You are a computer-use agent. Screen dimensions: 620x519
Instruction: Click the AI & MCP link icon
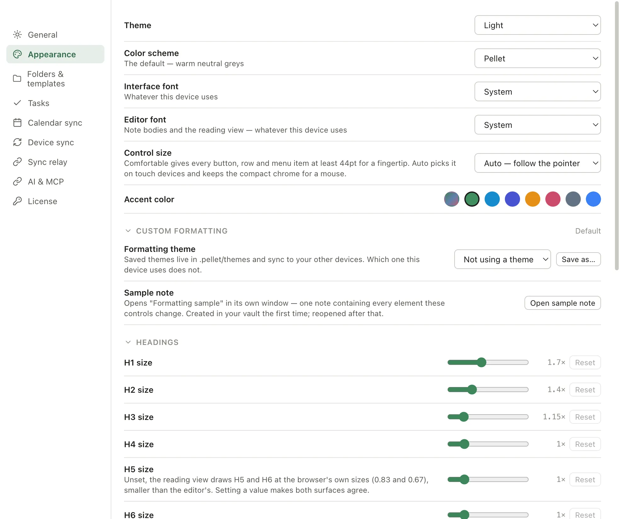coord(17,182)
